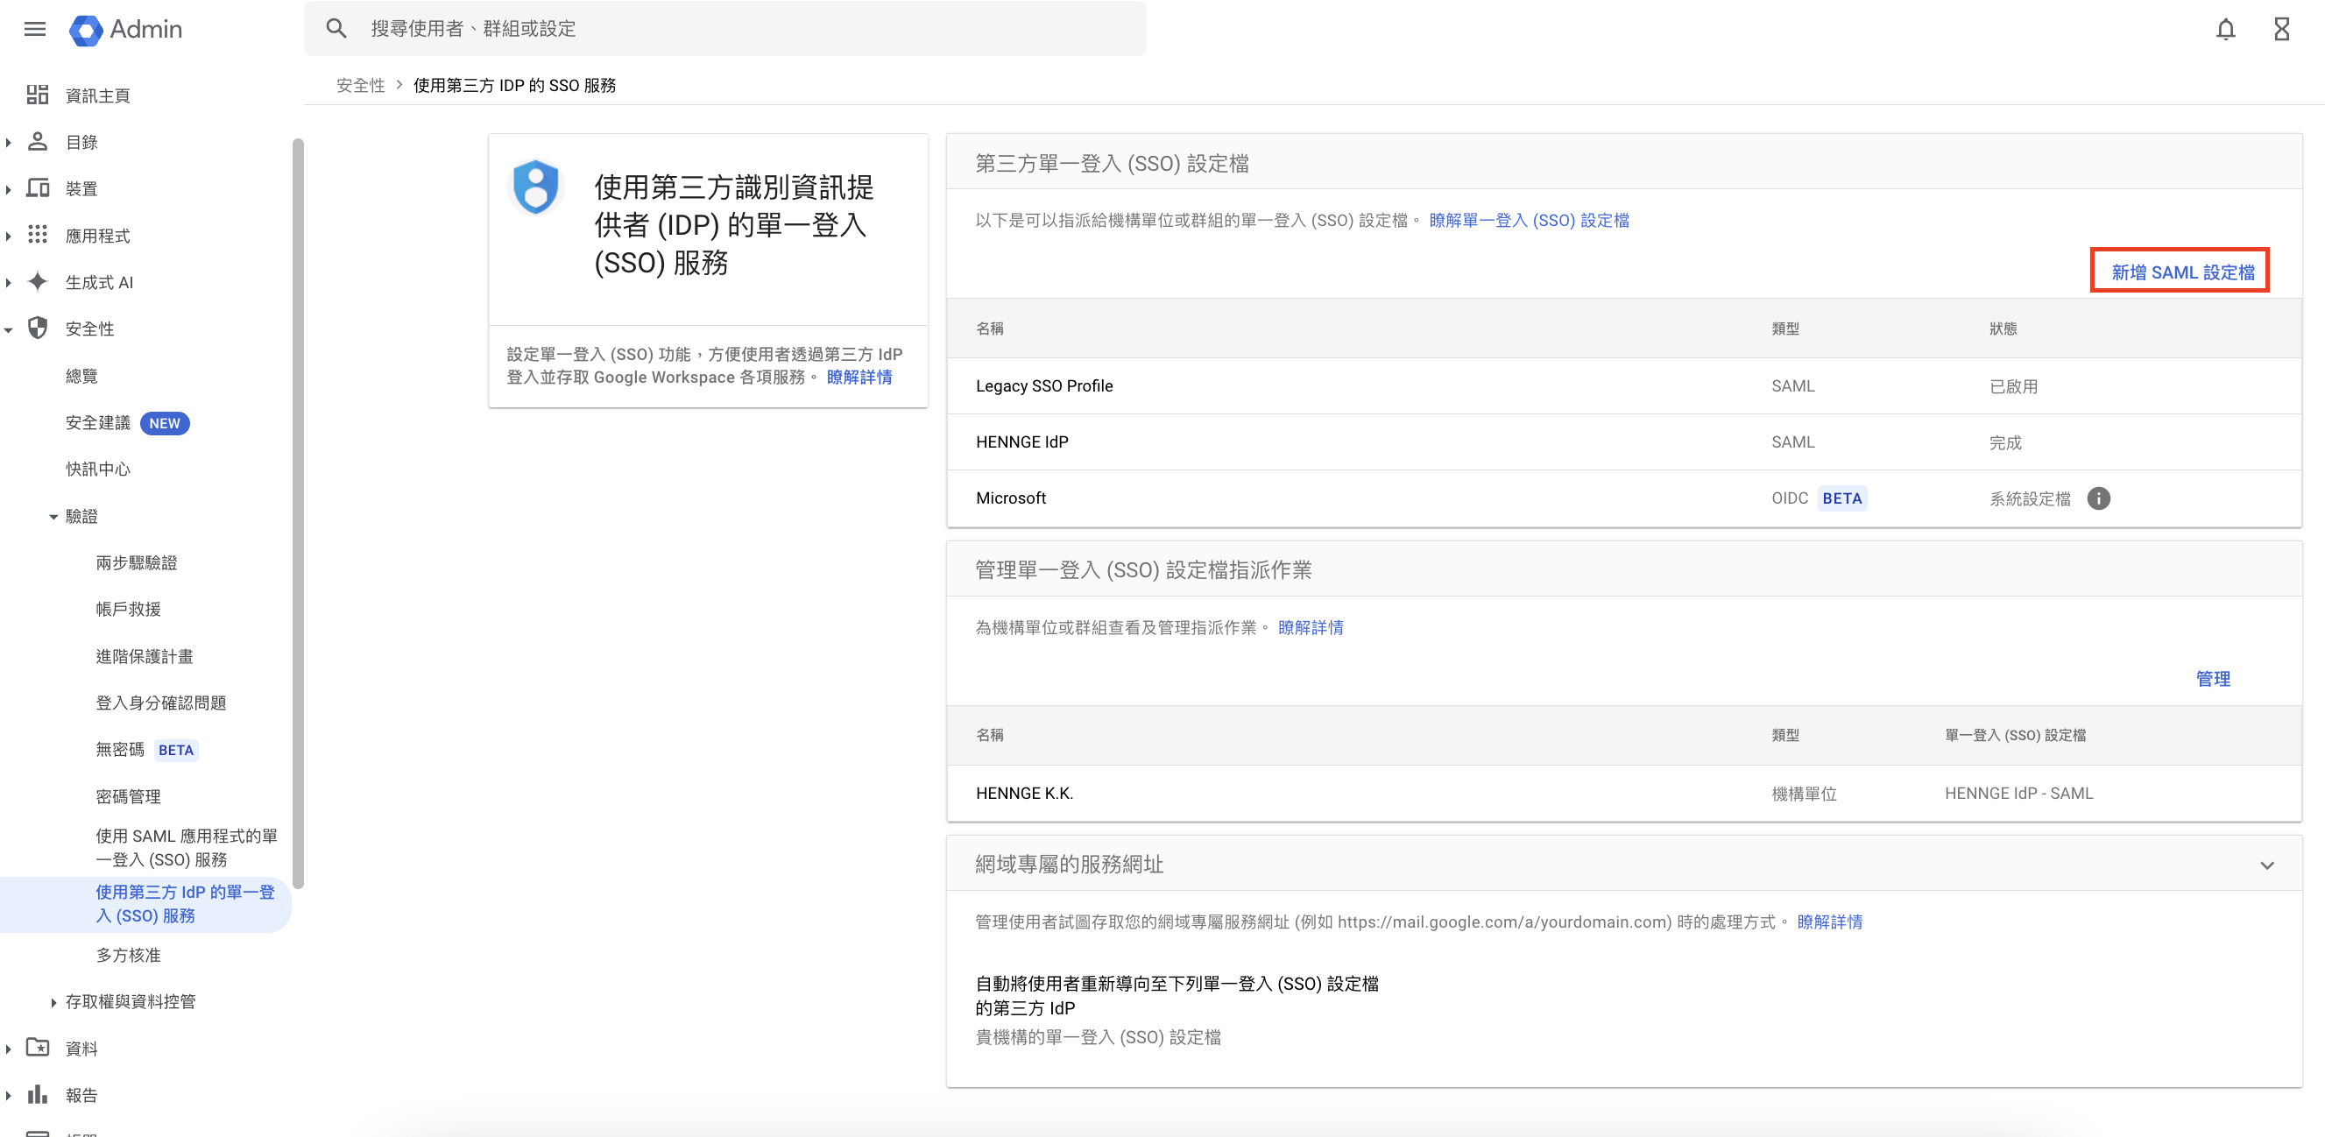Open the HENNGE K.K. assignment row
Image resolution: width=2325 pixels, height=1137 pixels.
[x=1622, y=794]
